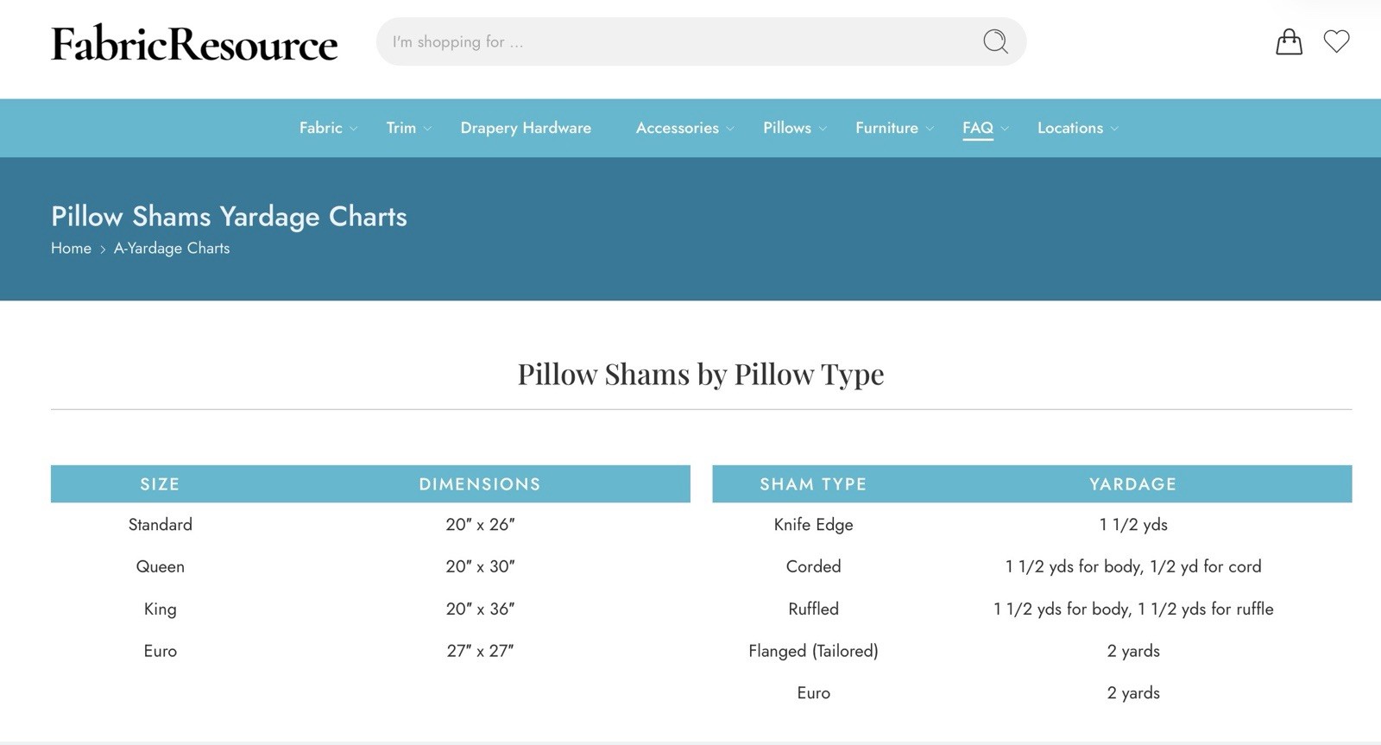Click the search magnifier icon

click(x=995, y=41)
